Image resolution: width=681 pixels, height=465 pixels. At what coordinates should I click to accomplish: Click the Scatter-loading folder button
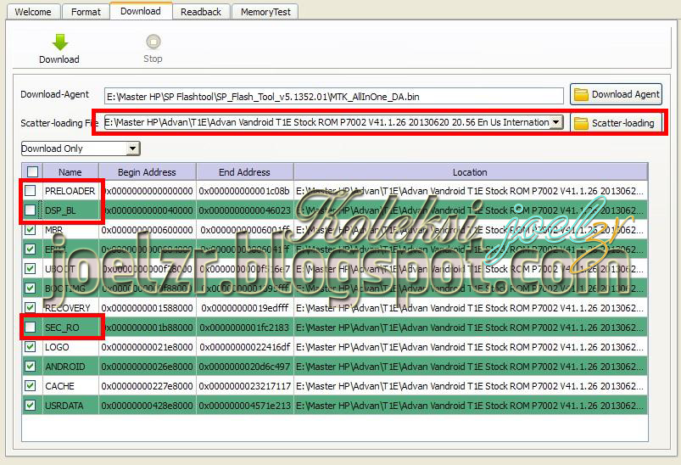pyautogui.click(x=616, y=123)
